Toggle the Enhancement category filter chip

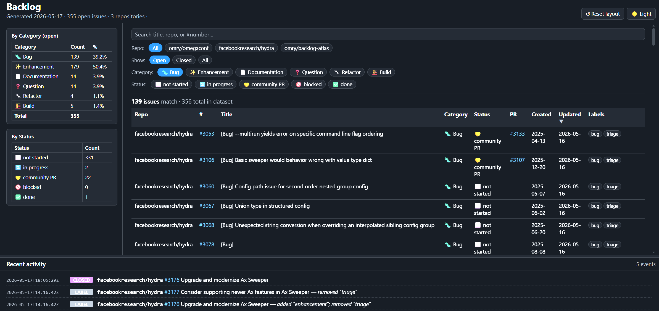tap(209, 72)
